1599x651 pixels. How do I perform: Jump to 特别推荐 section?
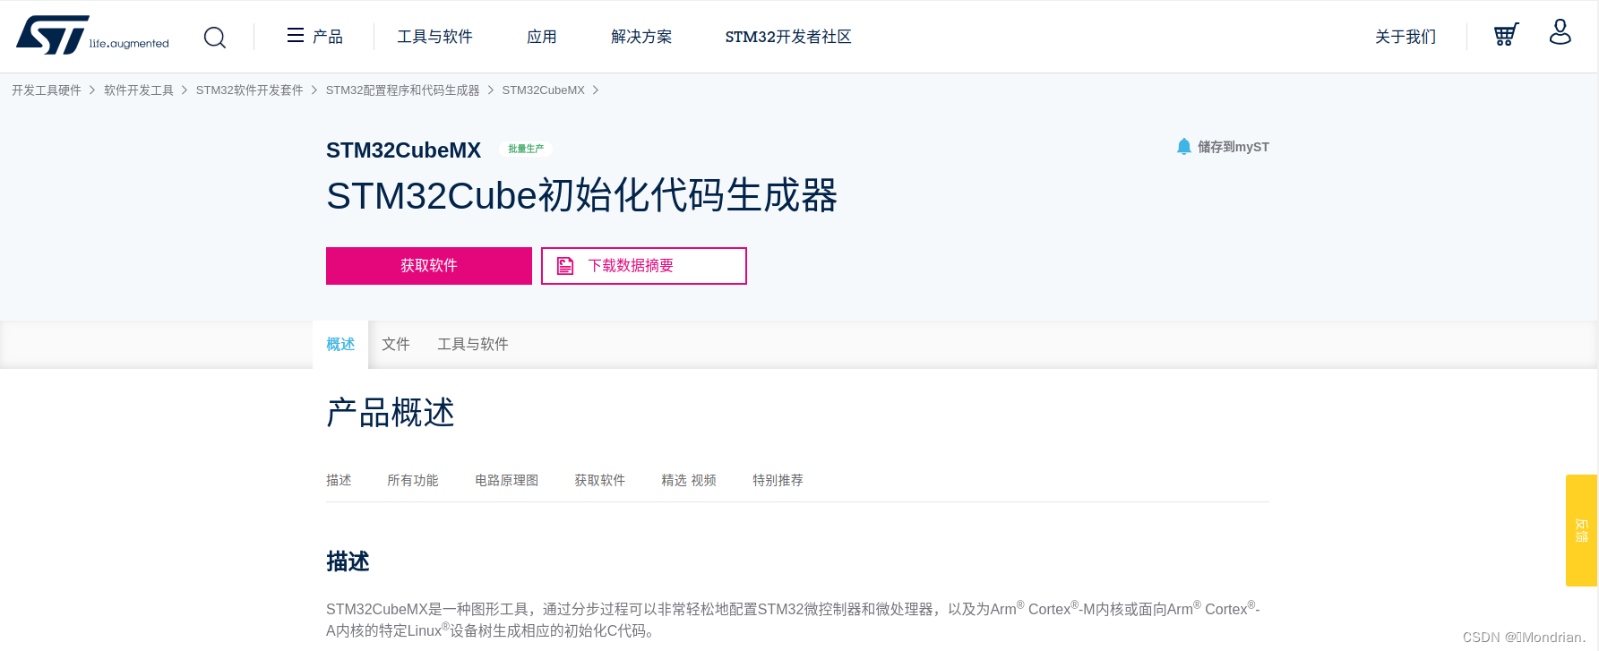pos(778,481)
